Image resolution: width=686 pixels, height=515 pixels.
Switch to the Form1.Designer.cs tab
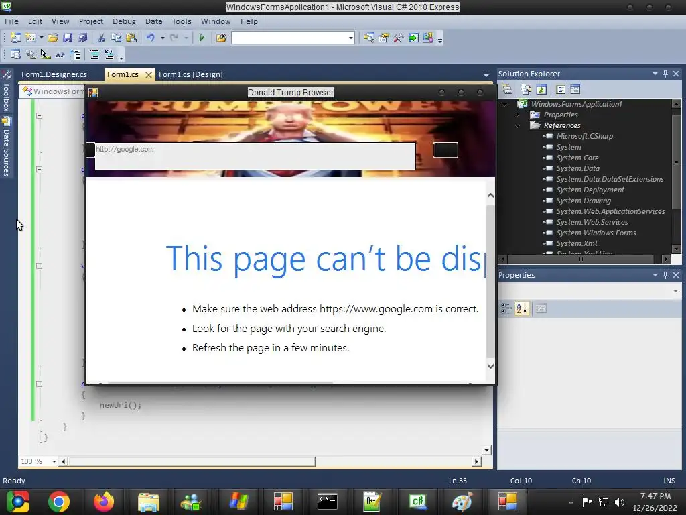(54, 74)
